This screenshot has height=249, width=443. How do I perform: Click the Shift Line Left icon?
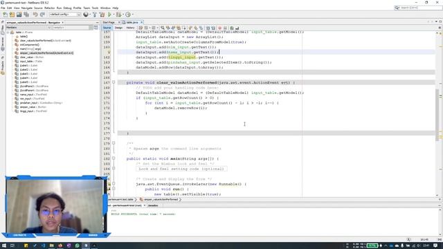coord(208,28)
